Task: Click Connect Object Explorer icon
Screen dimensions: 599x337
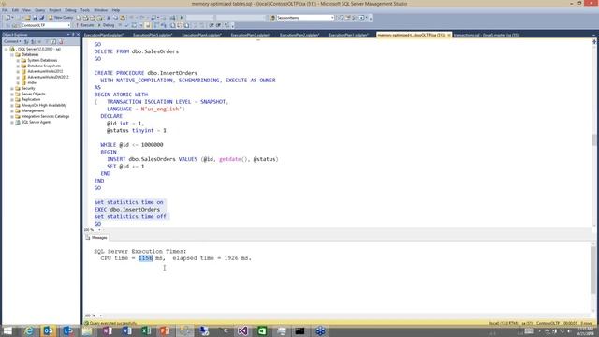Action: (26, 41)
